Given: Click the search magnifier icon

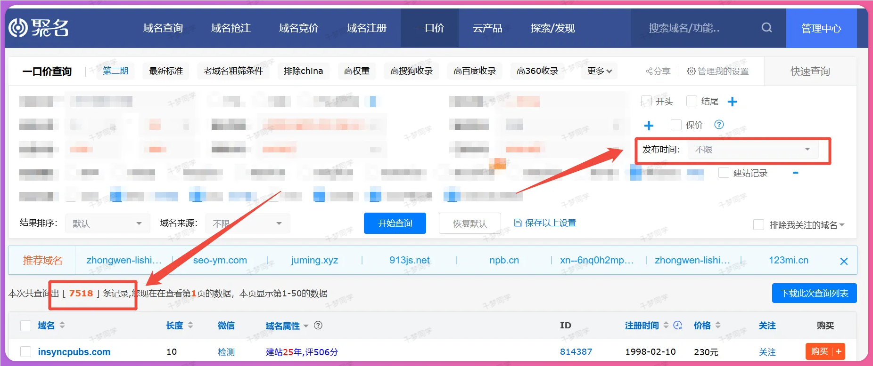Looking at the screenshot, I should coord(767,28).
